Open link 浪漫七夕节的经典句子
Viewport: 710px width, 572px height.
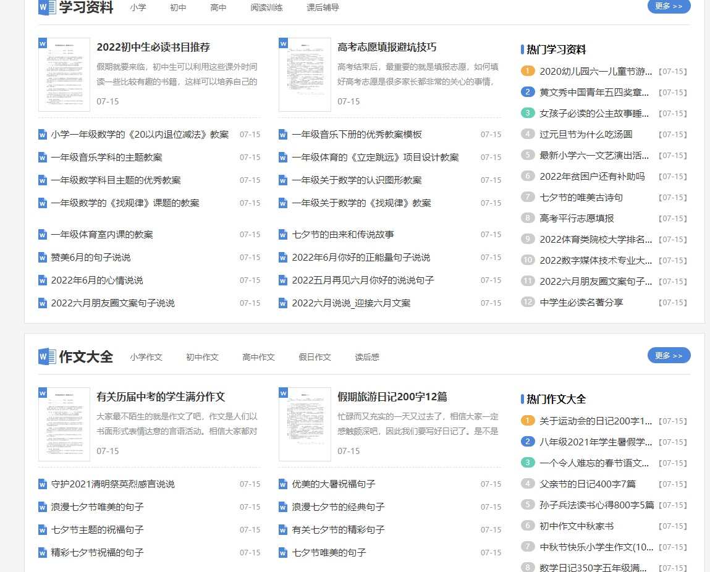(x=338, y=507)
